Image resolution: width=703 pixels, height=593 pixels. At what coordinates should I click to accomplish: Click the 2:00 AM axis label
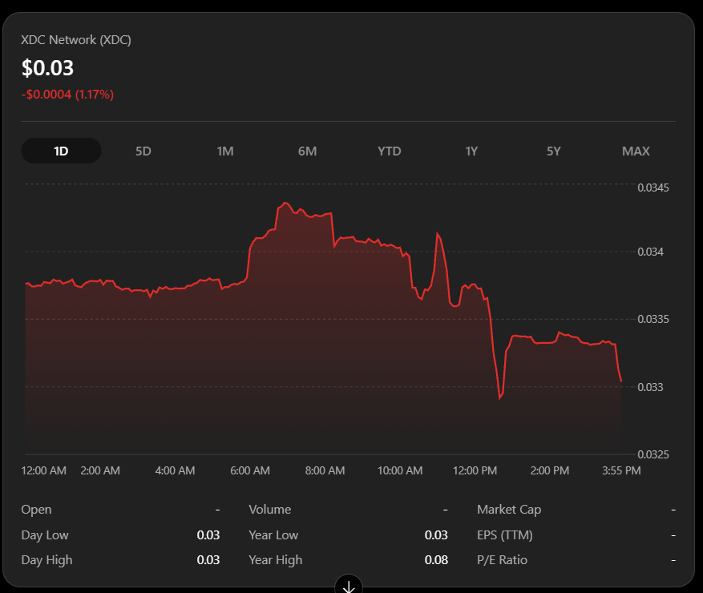point(100,470)
